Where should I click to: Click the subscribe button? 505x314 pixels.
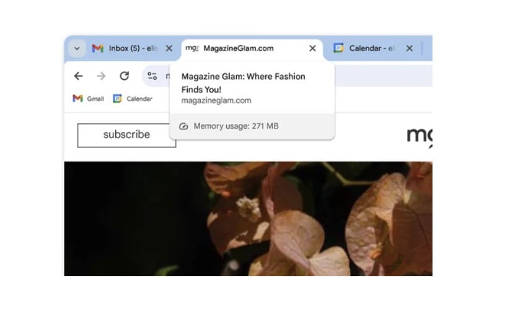click(x=126, y=135)
